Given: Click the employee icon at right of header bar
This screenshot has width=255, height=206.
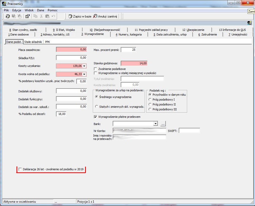Looking at the screenshot, I should [249, 23].
